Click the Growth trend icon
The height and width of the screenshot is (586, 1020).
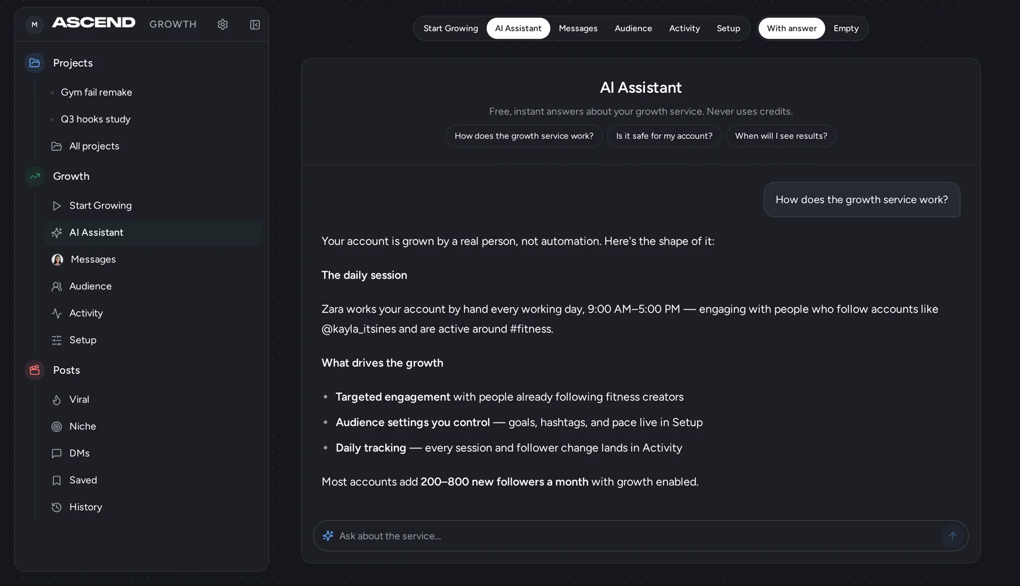coord(35,176)
